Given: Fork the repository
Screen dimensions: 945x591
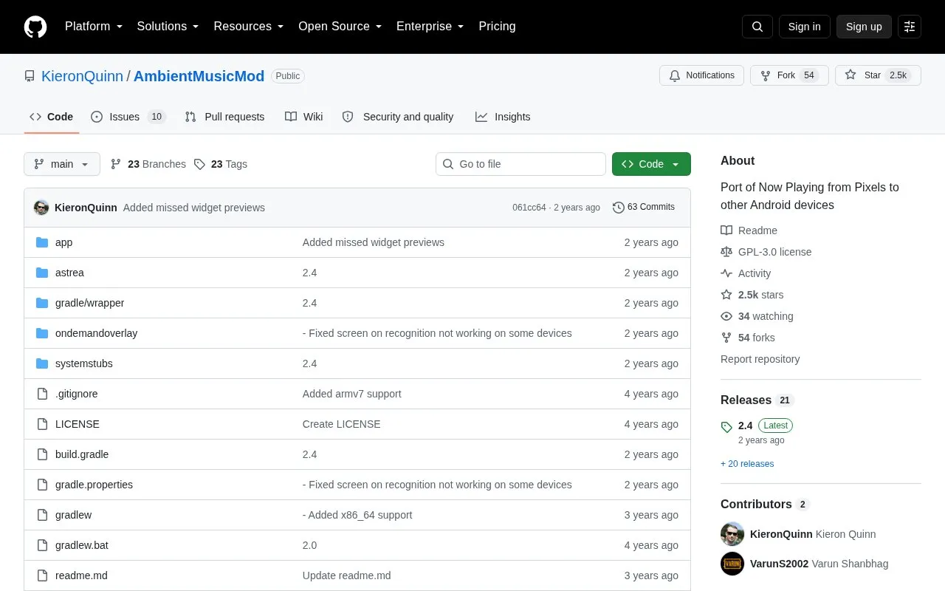Looking at the screenshot, I should click(789, 75).
